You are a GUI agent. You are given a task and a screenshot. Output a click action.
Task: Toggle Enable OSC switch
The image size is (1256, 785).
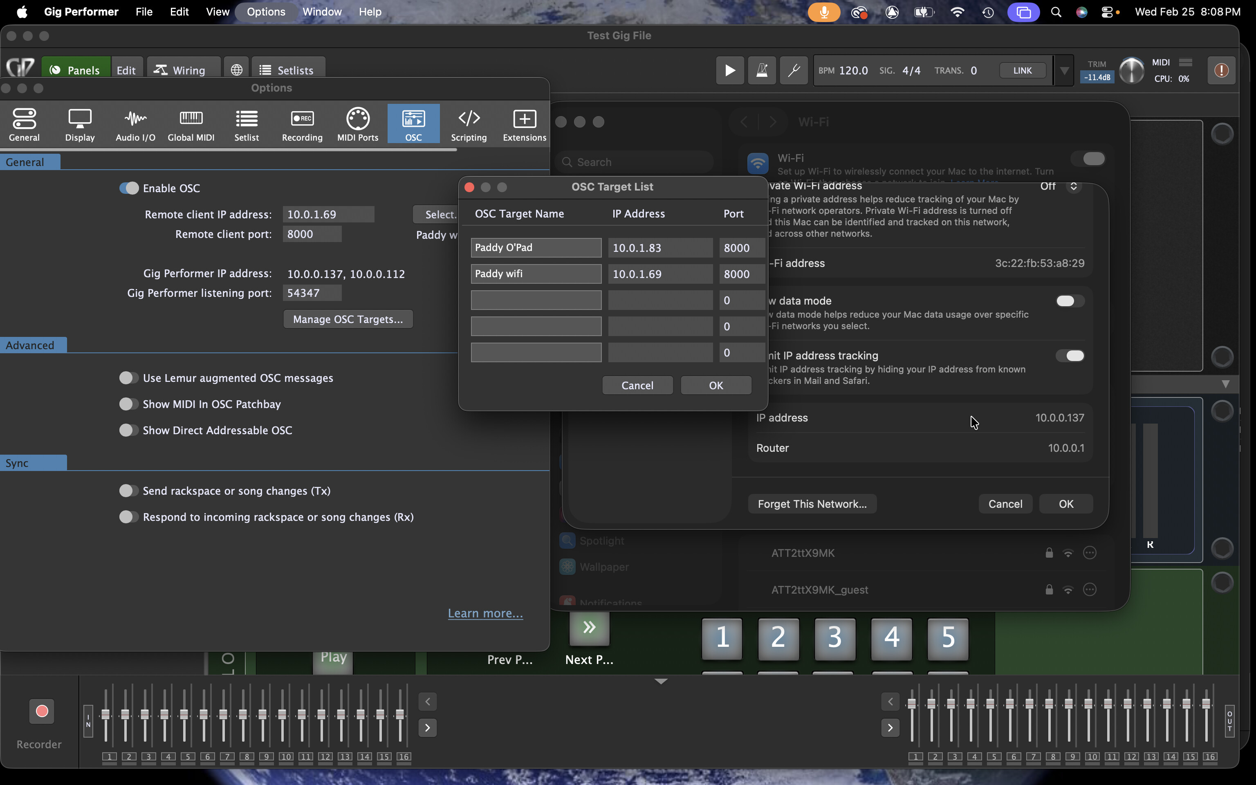pos(129,188)
